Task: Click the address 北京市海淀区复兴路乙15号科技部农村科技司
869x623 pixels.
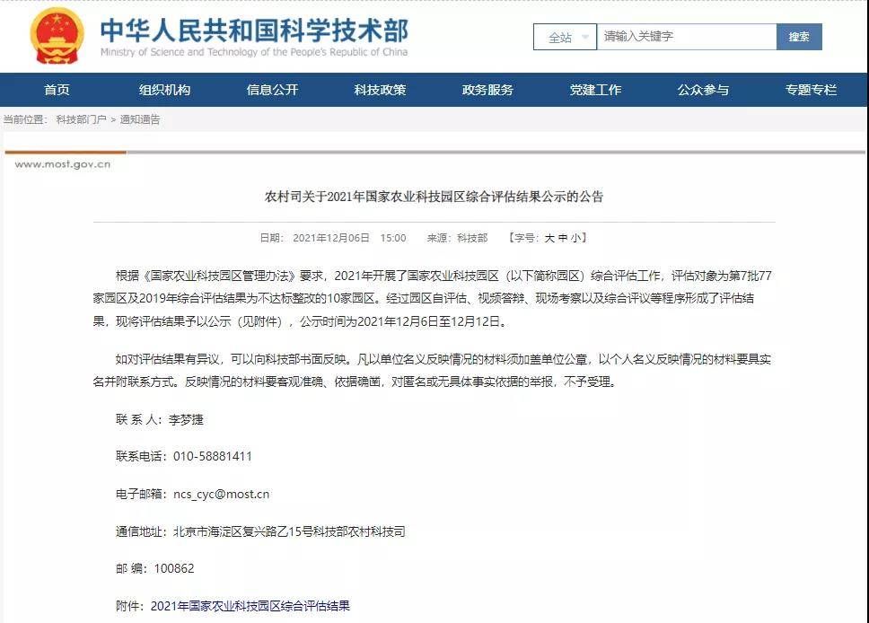Action: pyautogui.click(x=289, y=531)
